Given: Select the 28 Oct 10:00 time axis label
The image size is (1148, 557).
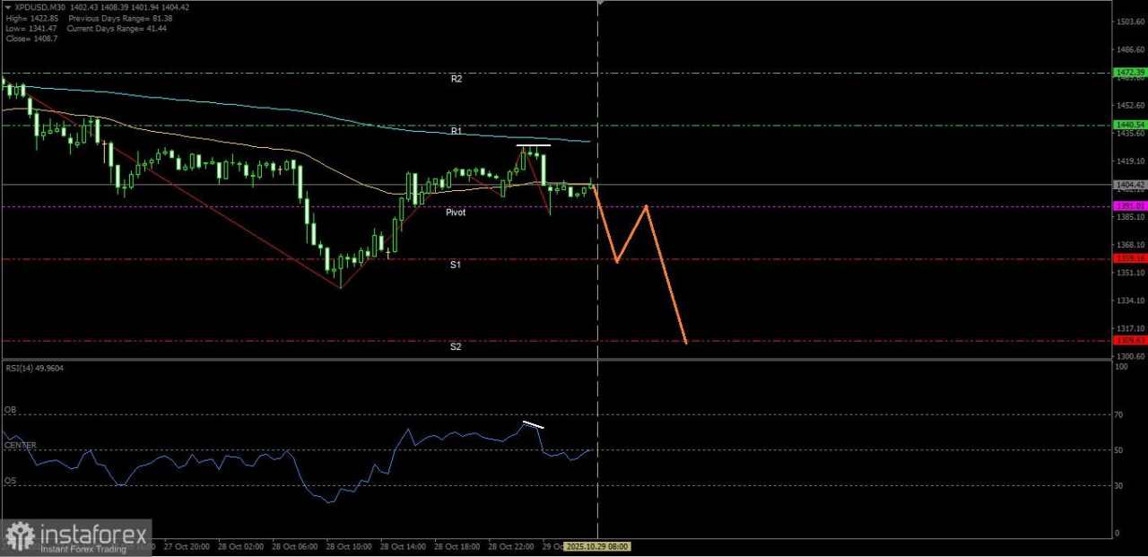Looking at the screenshot, I should point(348,546).
